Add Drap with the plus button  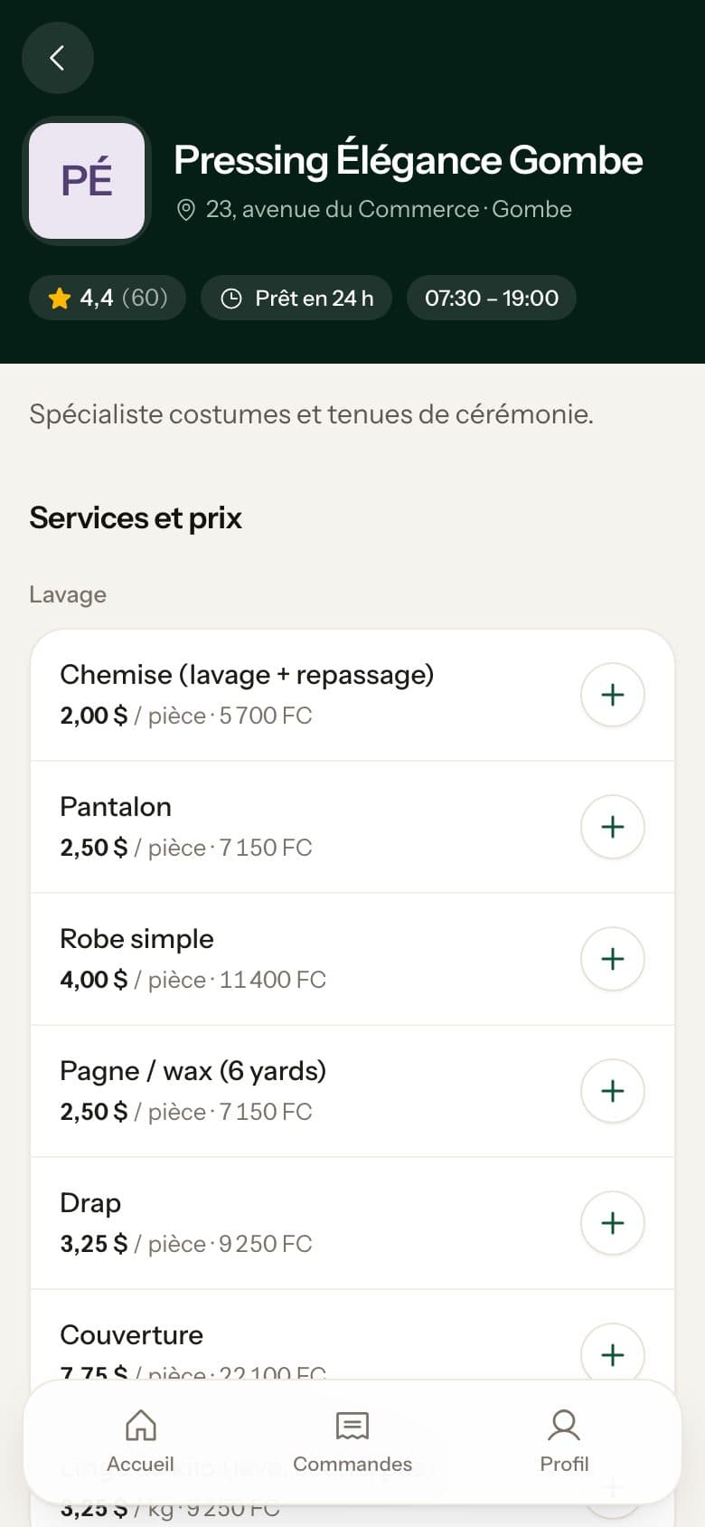click(613, 1223)
